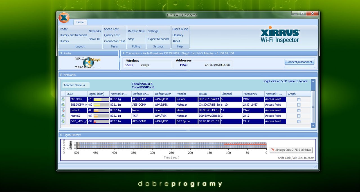The image size is (360, 192).
Task: Open the About dialog
Action: [x=176, y=41]
